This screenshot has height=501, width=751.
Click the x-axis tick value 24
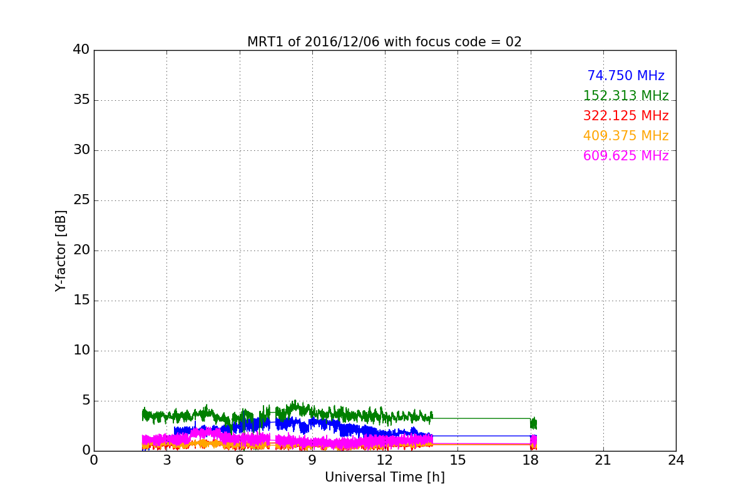[676, 460]
